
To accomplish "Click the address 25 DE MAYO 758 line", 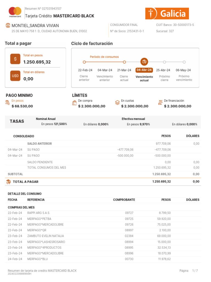I will click(x=49, y=31).
